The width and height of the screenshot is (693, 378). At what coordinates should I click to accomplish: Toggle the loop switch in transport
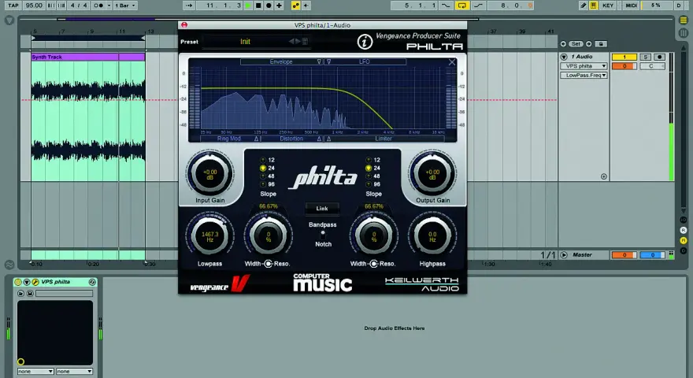(461, 6)
